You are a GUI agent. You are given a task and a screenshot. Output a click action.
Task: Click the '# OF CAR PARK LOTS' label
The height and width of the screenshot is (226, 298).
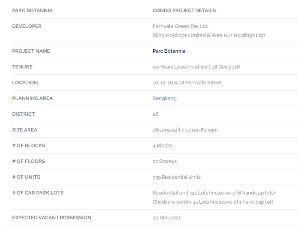pyautogui.click(x=38, y=193)
